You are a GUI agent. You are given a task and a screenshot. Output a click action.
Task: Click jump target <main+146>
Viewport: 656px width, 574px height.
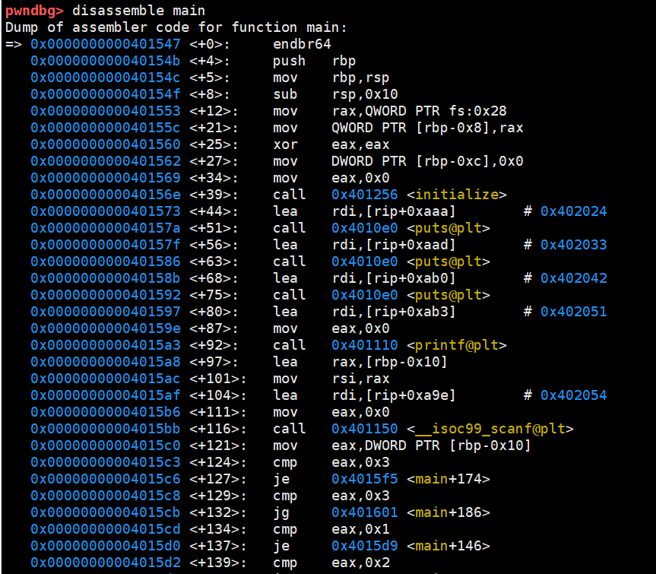coord(448,546)
